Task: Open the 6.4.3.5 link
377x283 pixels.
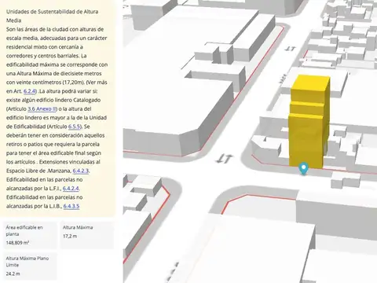Action: click(x=71, y=206)
